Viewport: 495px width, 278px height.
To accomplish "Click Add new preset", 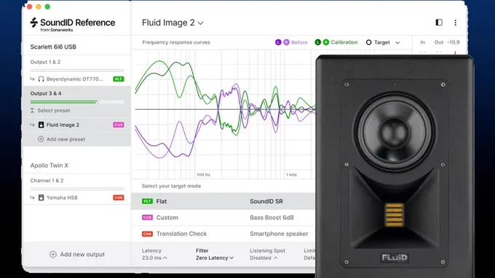I will pos(66,139).
